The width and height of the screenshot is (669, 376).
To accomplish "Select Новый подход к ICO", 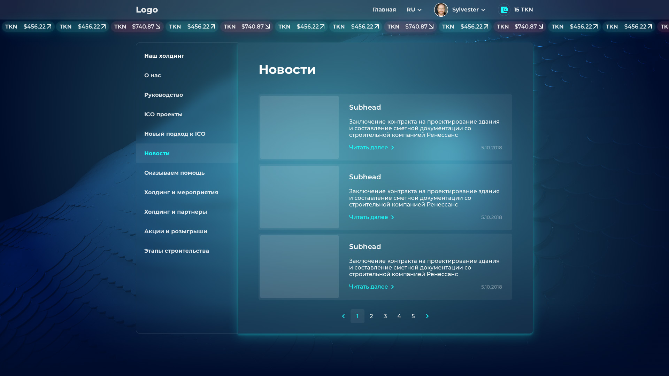I will [x=187, y=134].
